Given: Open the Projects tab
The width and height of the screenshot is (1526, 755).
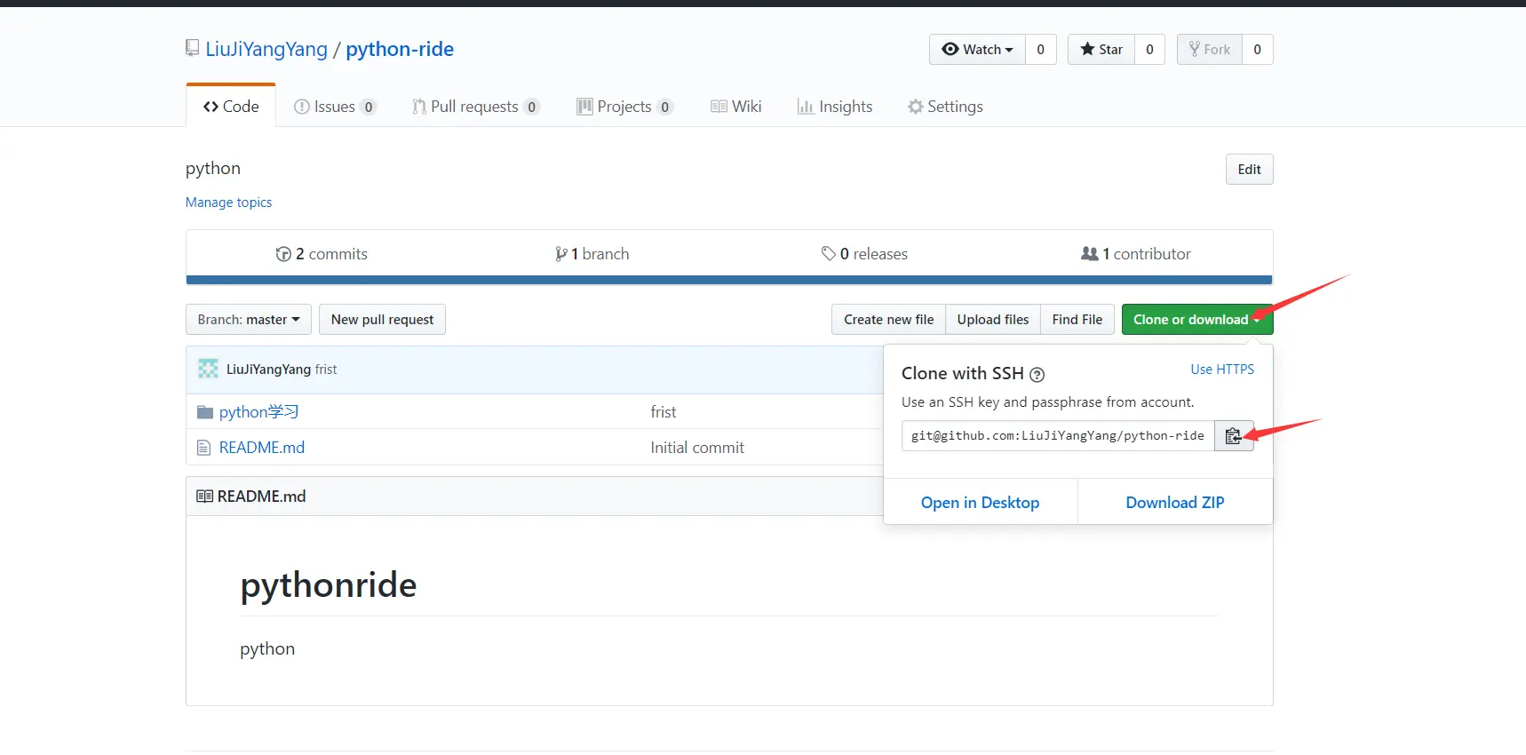Looking at the screenshot, I should (625, 107).
